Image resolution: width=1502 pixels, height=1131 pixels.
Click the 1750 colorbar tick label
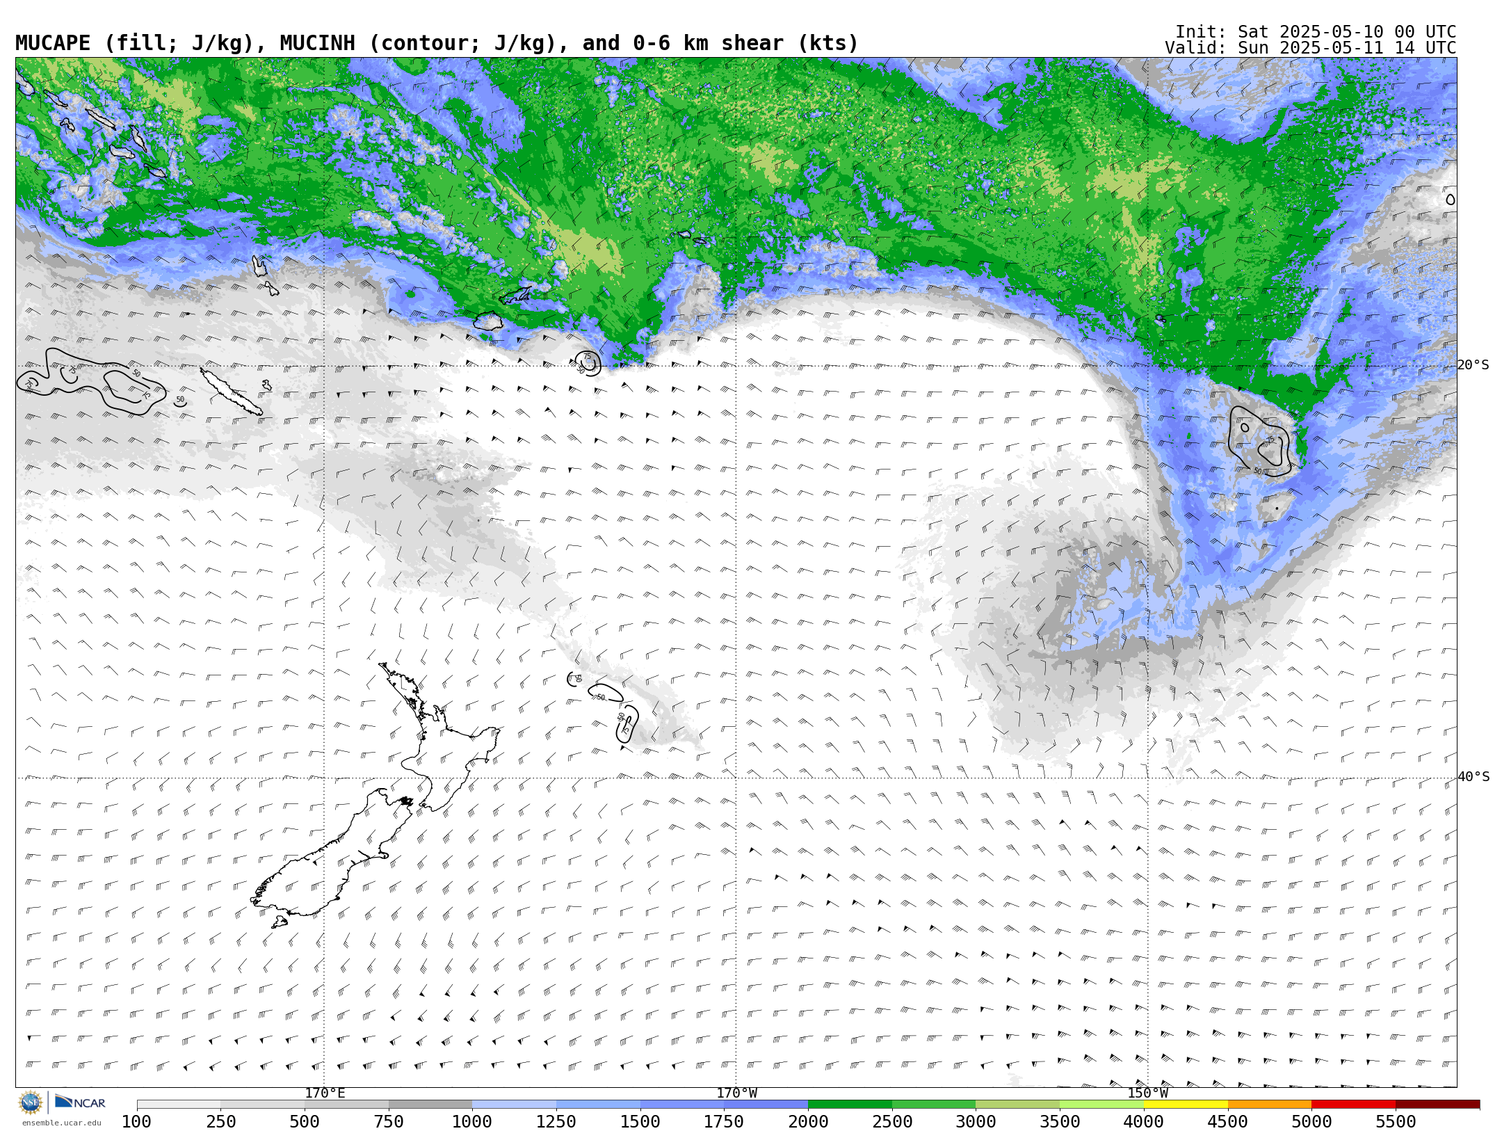pos(724,1122)
